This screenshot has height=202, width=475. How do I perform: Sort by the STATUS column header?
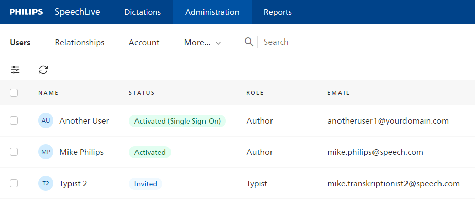pyautogui.click(x=142, y=93)
